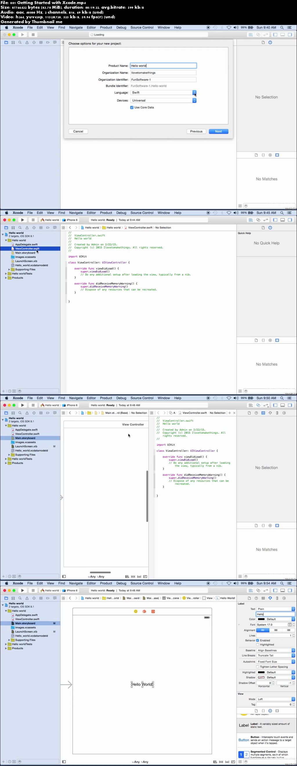The height and width of the screenshot is (766, 297).
Task: Open Breakpoint navigator in 9:54 AM frame
Action: tap(48, 598)
